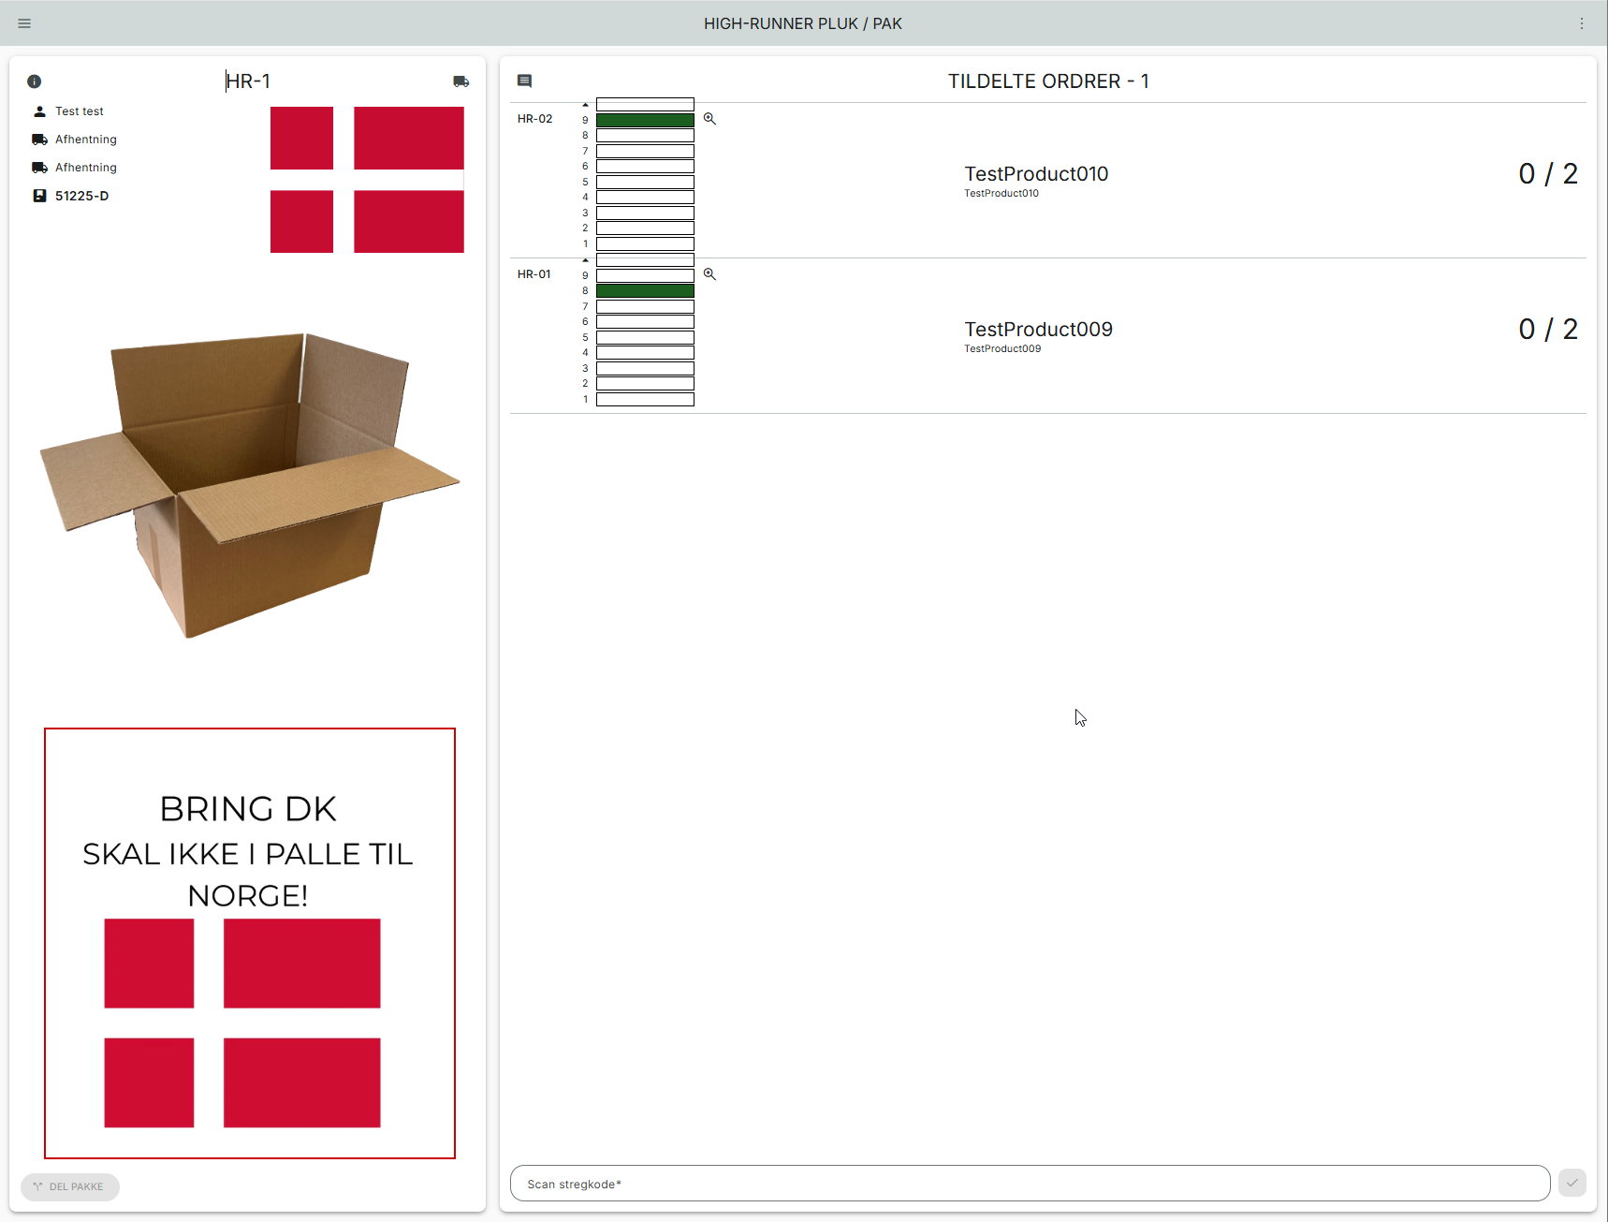
Task: Select the green level 8 bar in HR-01
Action: click(645, 291)
